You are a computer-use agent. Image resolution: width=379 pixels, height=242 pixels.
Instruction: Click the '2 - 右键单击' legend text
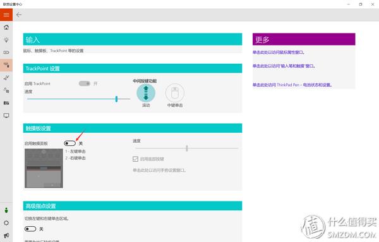coord(75,158)
